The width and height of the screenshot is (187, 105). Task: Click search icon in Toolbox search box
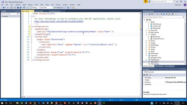pos(18,14)
